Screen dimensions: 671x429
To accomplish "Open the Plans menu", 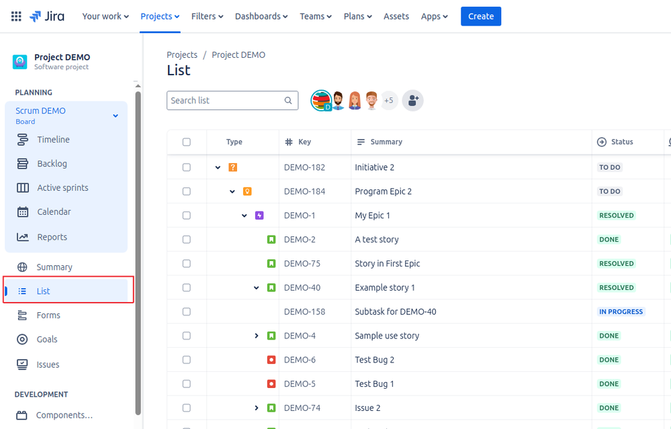I will (358, 16).
